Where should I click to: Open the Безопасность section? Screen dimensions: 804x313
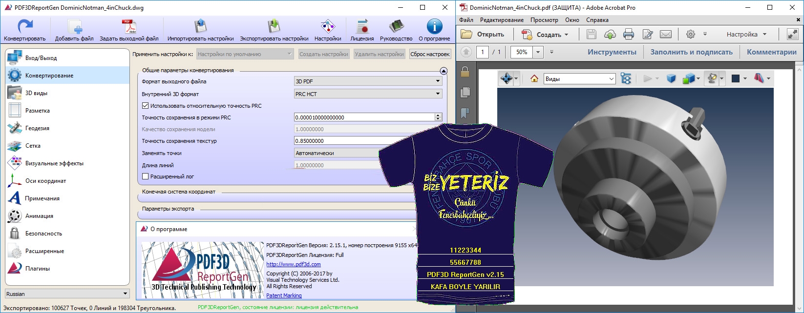pyautogui.click(x=67, y=234)
